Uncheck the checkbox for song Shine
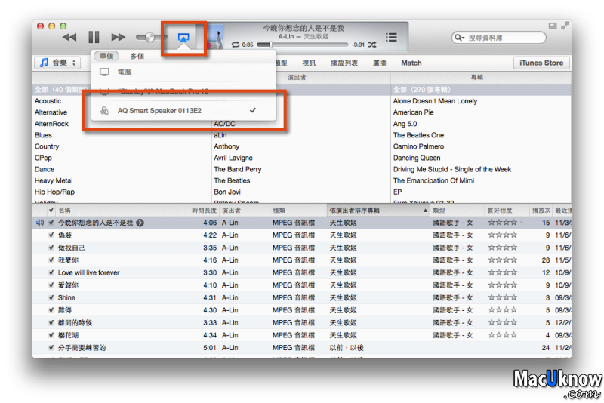This screenshot has width=604, height=403. [x=51, y=297]
